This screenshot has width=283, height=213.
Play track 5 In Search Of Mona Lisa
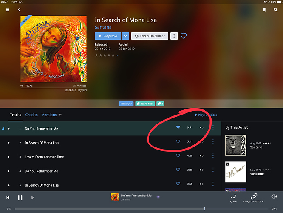coord(8,185)
